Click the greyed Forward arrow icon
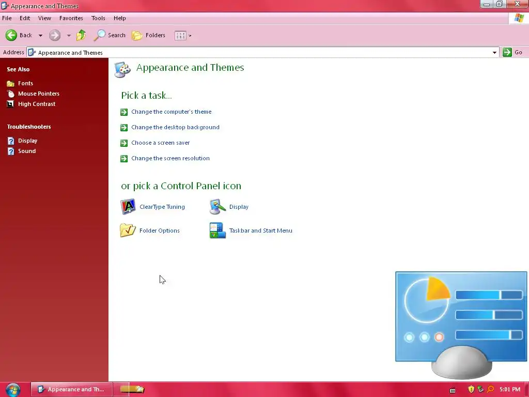 click(55, 35)
